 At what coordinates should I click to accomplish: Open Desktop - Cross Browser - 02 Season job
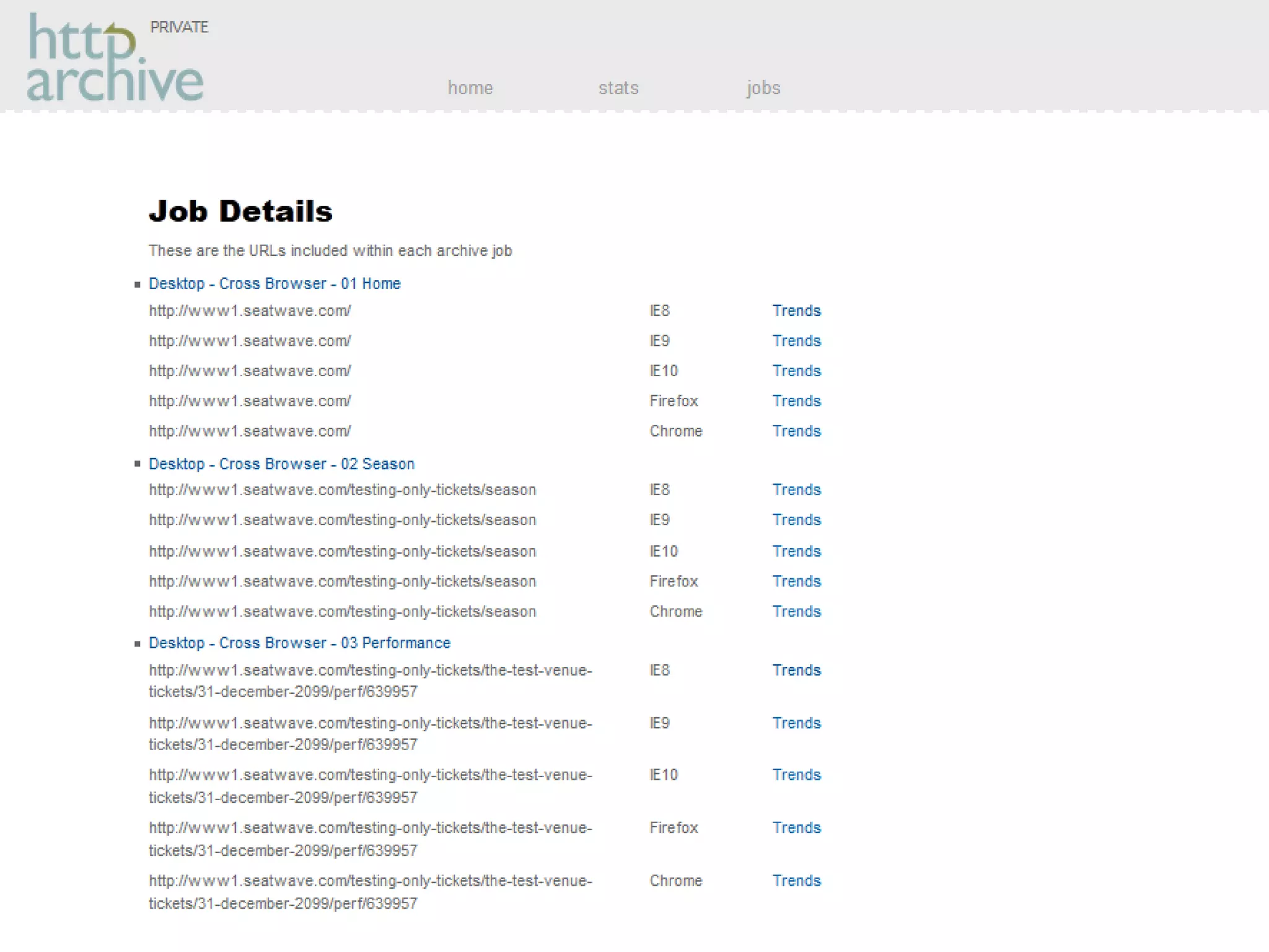[x=281, y=464]
